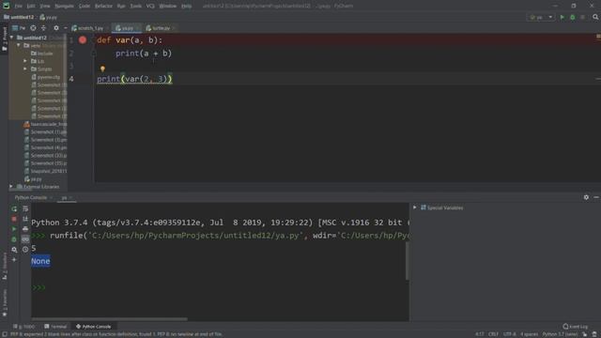
Task: Toggle the Project tool window side tab
Action: [4, 39]
